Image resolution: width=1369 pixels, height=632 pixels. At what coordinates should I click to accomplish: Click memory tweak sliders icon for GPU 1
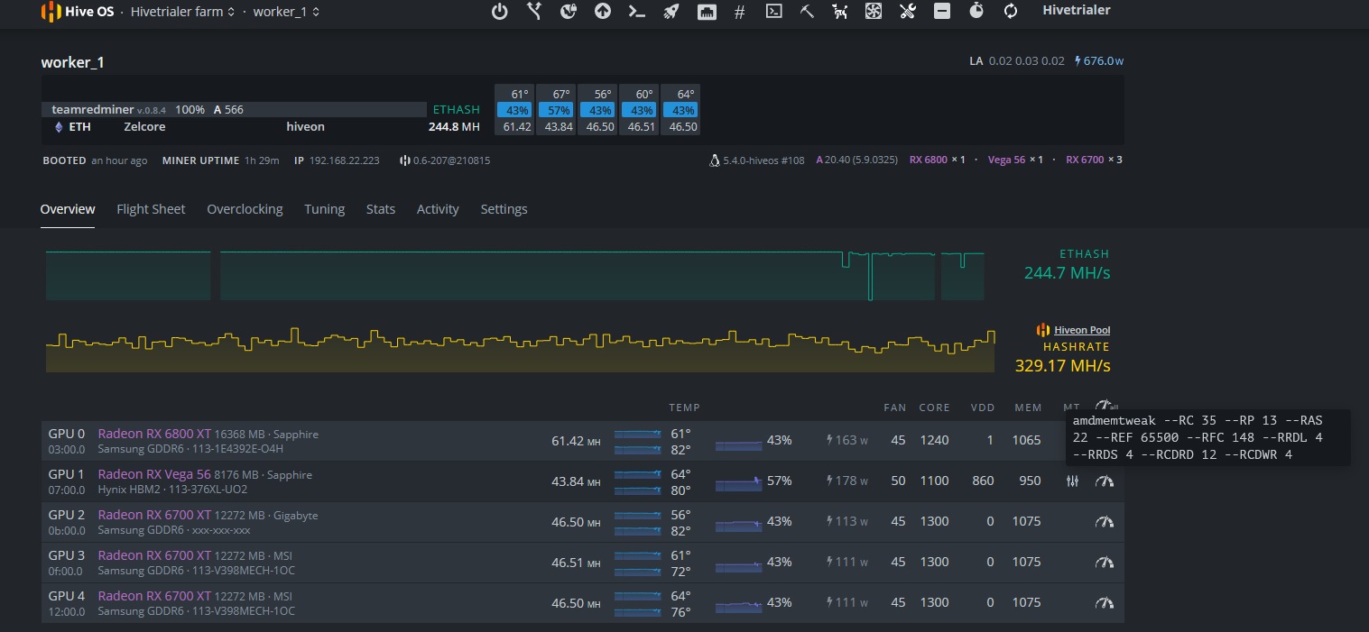click(1071, 481)
